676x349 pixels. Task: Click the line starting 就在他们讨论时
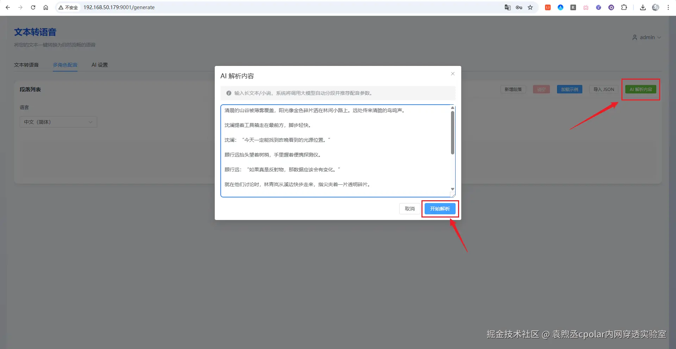point(298,184)
